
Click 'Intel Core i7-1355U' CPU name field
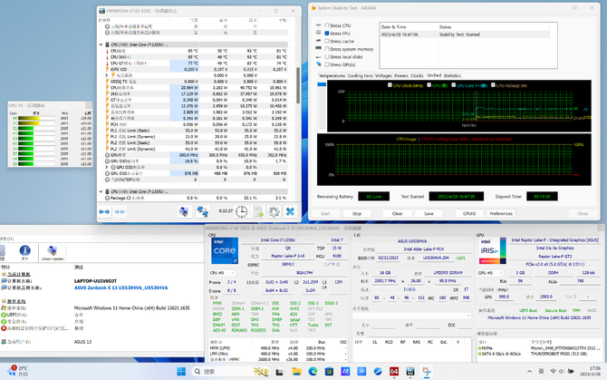[x=275, y=240]
